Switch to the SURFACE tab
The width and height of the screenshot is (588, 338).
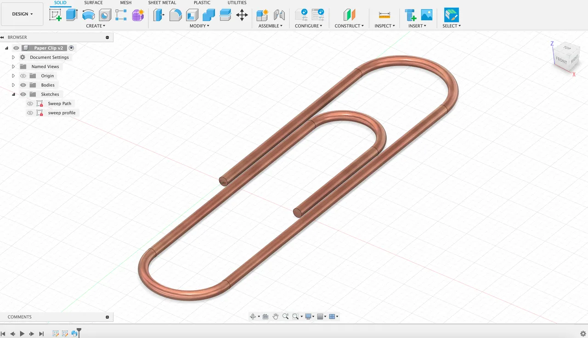(x=93, y=3)
